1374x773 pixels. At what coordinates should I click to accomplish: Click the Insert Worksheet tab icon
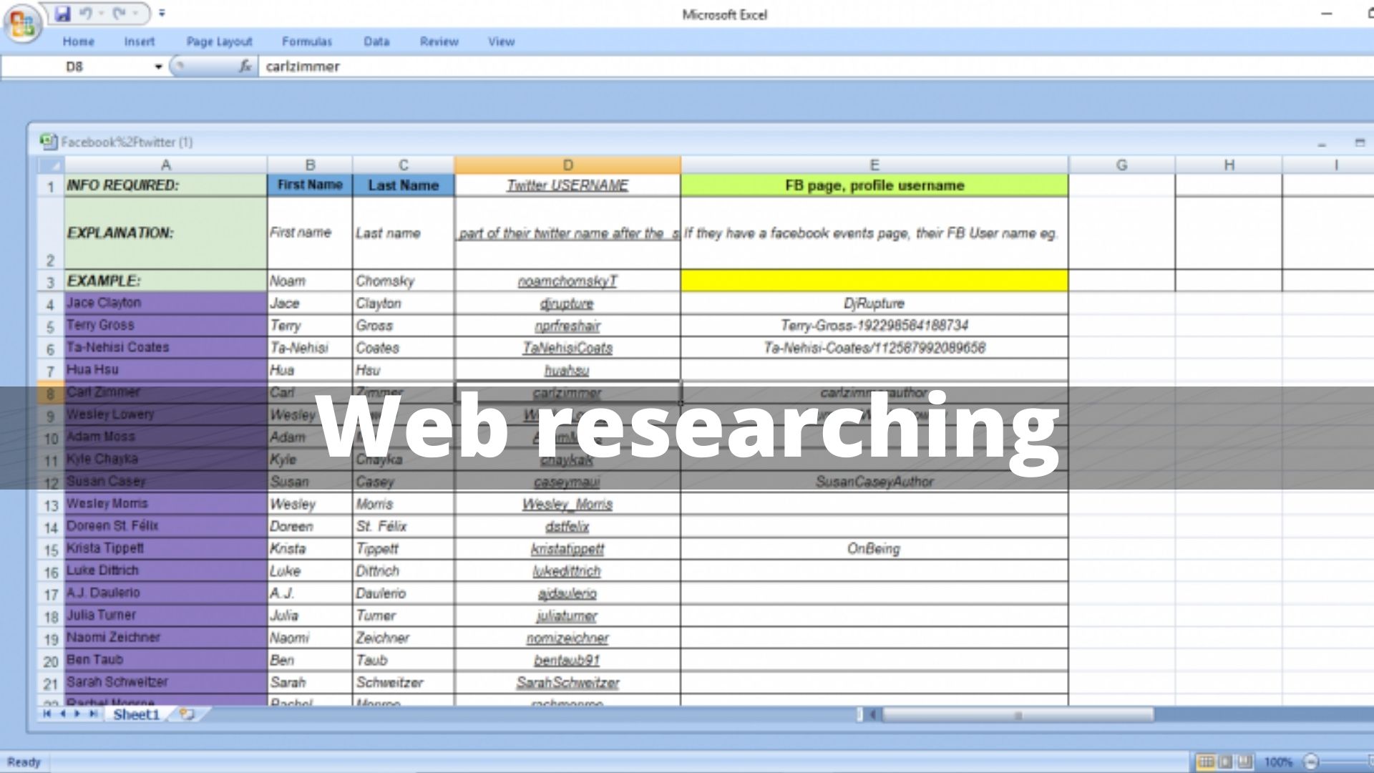tap(187, 714)
